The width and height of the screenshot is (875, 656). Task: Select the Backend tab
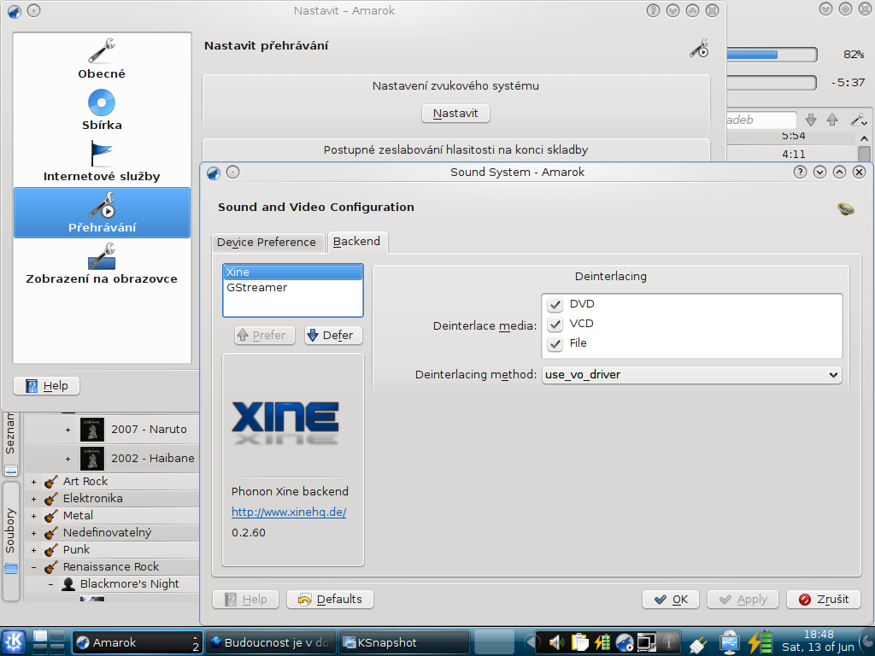pyautogui.click(x=356, y=242)
